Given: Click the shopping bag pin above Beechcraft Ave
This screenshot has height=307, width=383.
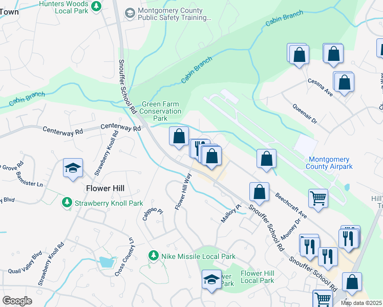Looking at the screenshot, I should tap(266, 159).
